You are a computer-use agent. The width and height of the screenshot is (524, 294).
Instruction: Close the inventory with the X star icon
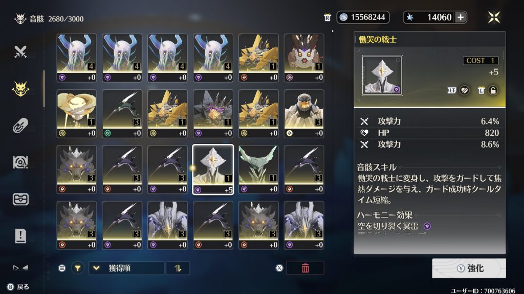pyautogui.click(x=494, y=17)
